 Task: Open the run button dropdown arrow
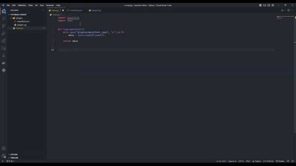pyautogui.click(x=285, y=10)
